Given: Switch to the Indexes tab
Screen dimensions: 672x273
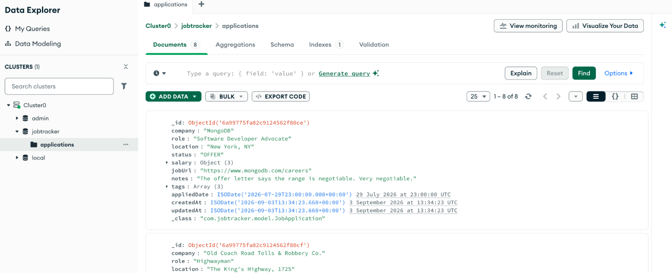Looking at the screenshot, I should 326,45.
